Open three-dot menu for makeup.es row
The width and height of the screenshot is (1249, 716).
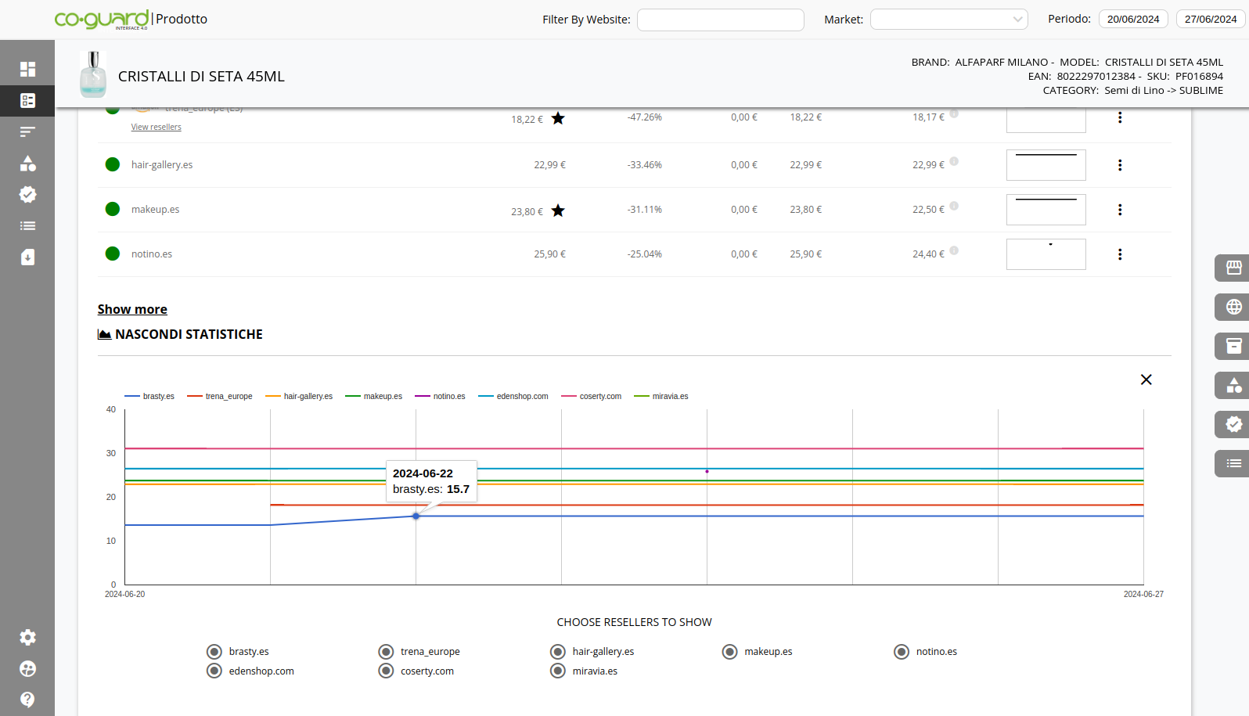pyautogui.click(x=1120, y=210)
